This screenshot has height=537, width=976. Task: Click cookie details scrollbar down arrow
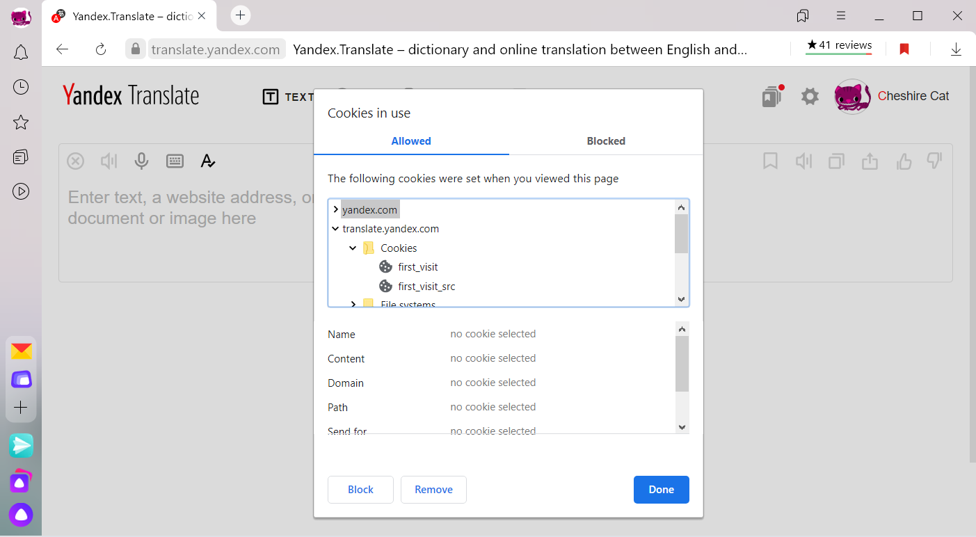coord(682,427)
